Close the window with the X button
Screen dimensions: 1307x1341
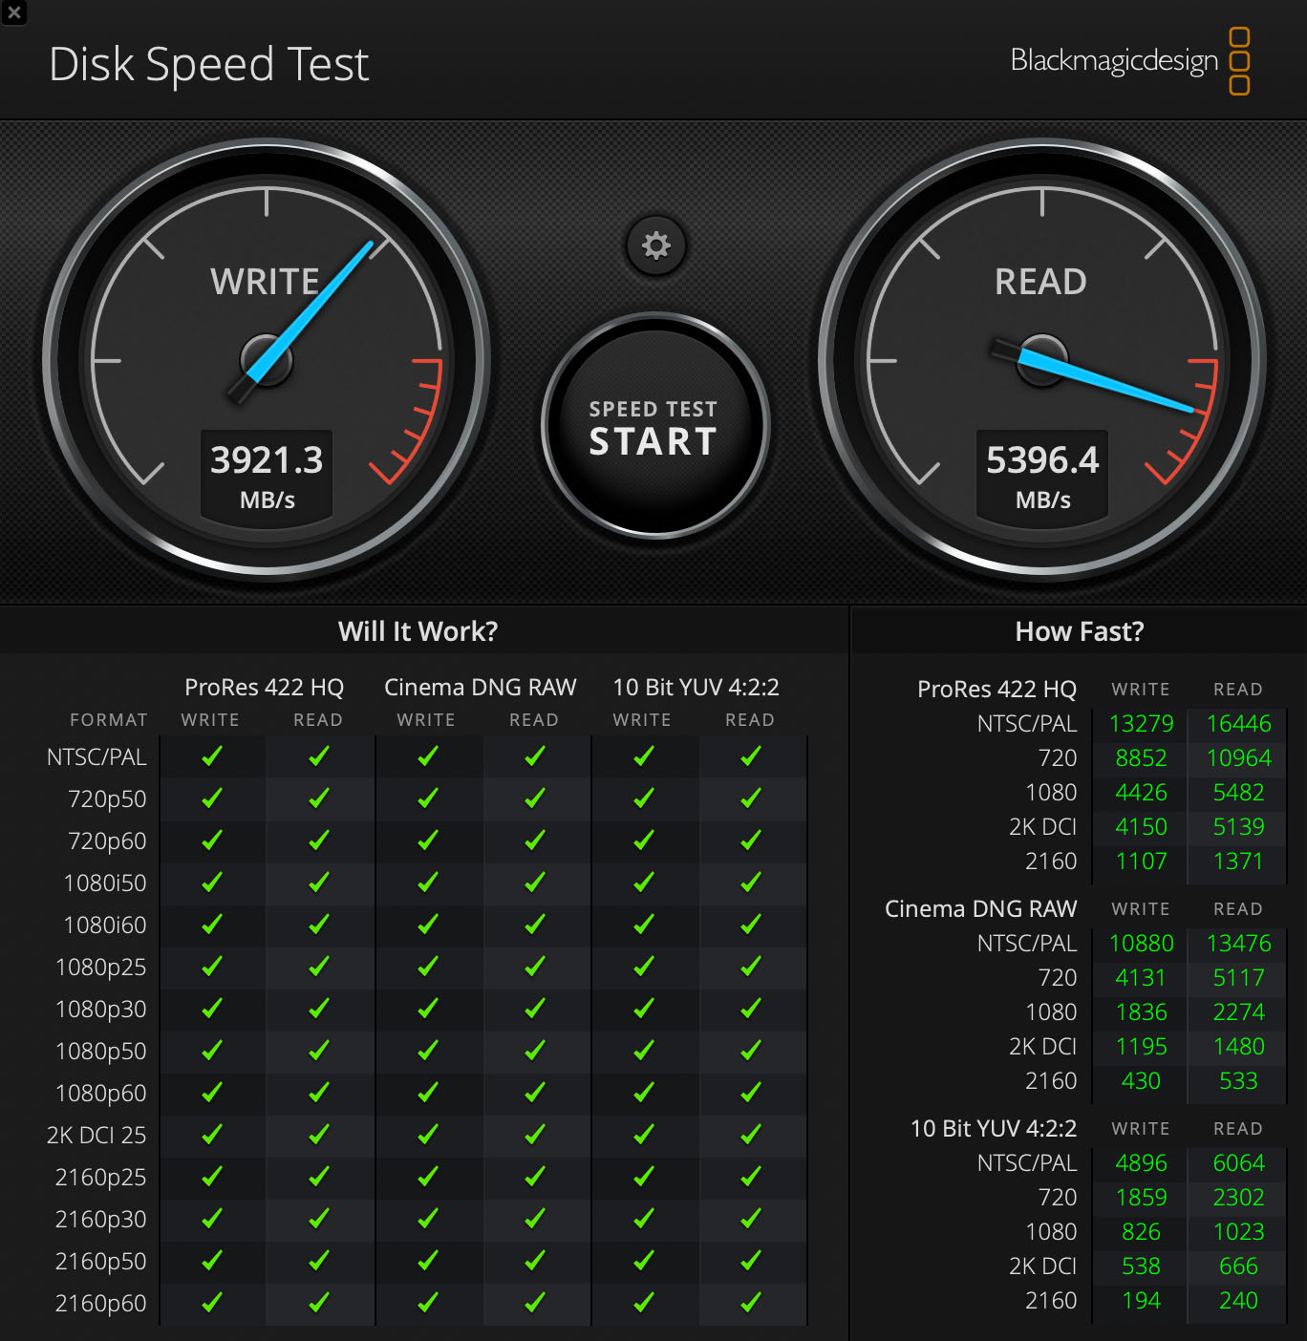point(14,12)
